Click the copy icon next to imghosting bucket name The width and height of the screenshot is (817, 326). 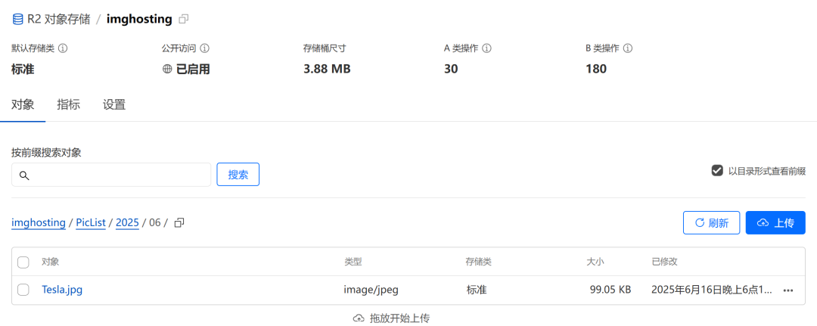[x=184, y=18]
